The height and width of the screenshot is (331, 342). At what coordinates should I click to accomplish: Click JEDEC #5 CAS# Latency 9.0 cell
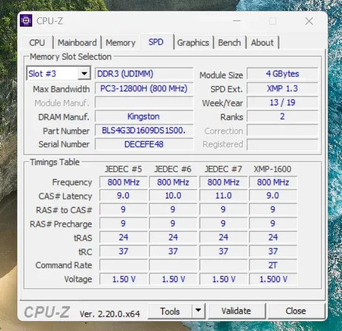click(x=123, y=195)
